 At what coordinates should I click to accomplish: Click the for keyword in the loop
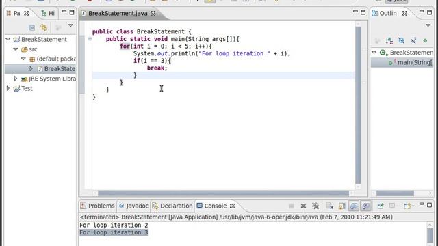click(125, 46)
